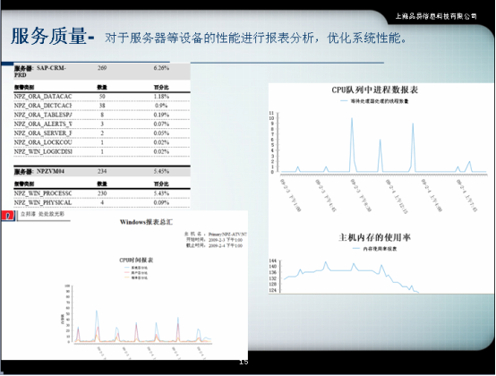496x376 pixels.
Task: Click the 百分比 column header of first table
Action: click(161, 87)
